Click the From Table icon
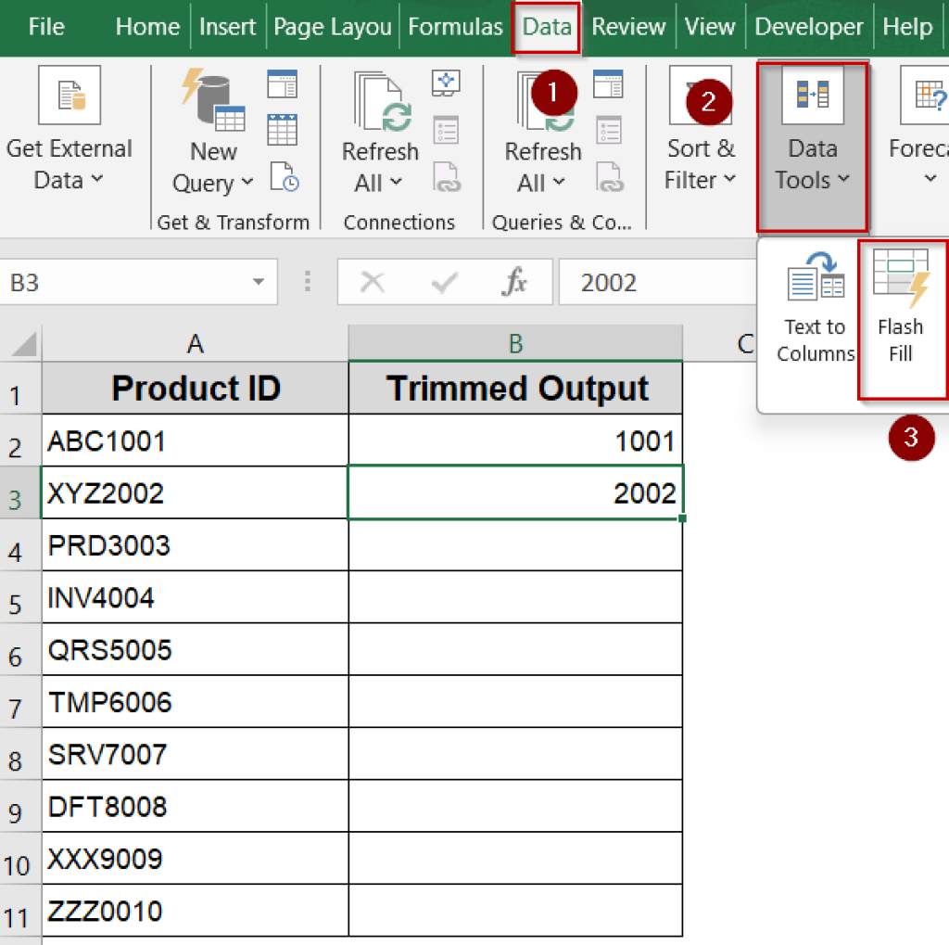 (x=283, y=127)
